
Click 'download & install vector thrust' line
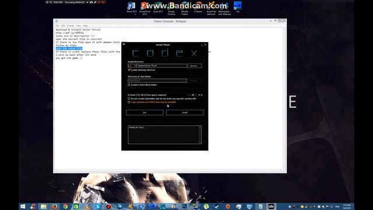[78, 30]
